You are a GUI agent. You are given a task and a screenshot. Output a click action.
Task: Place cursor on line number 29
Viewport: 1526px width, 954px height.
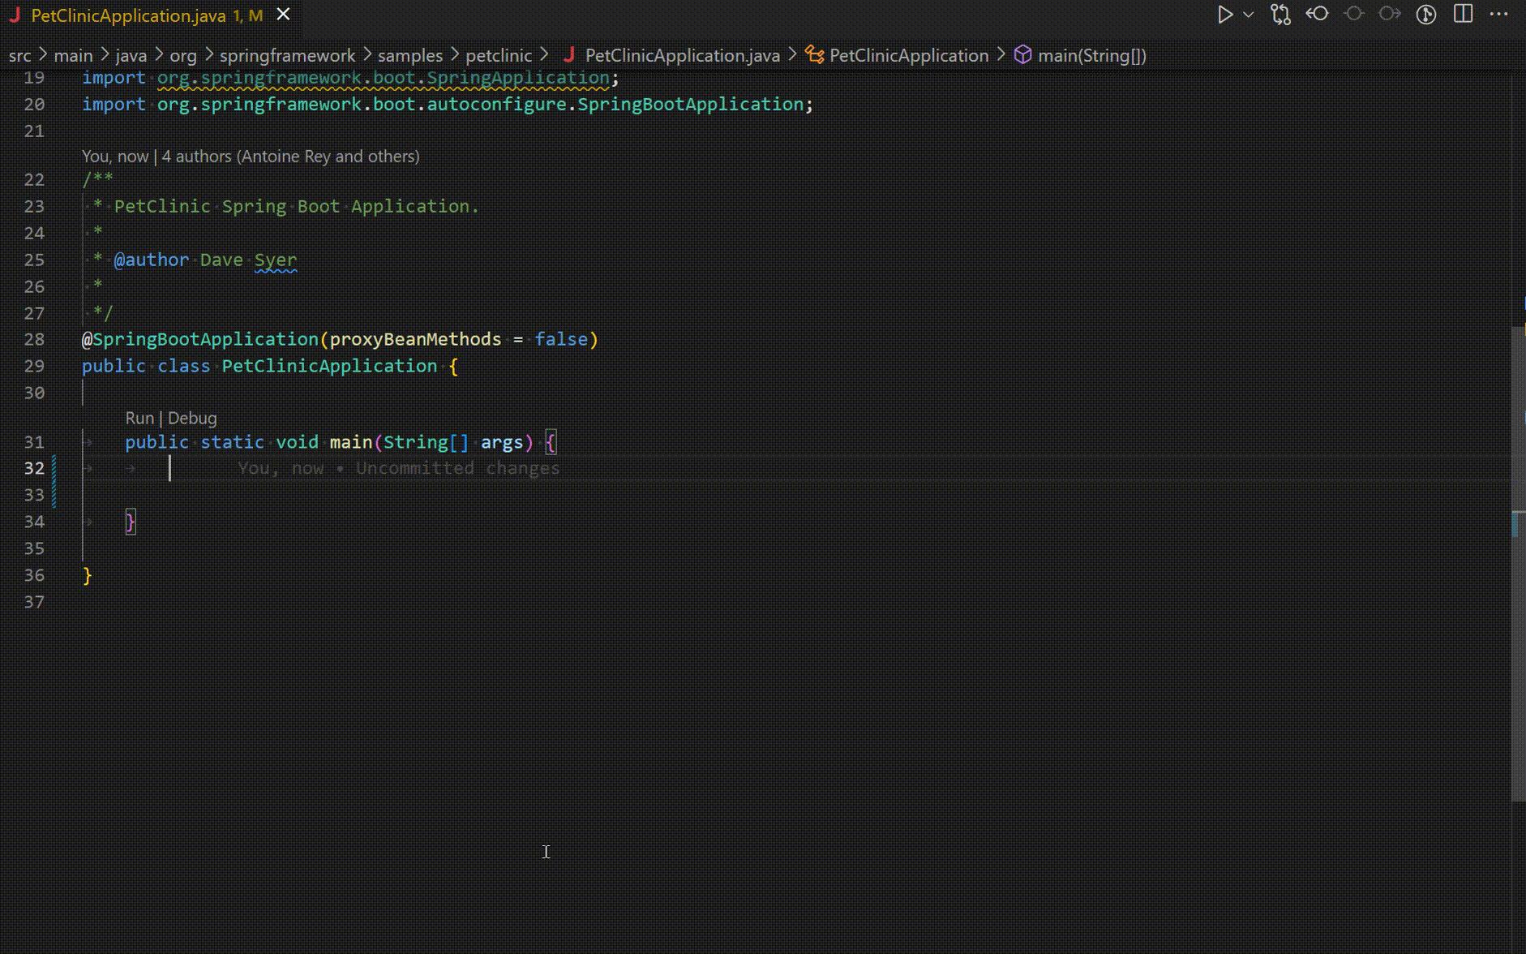[34, 366]
